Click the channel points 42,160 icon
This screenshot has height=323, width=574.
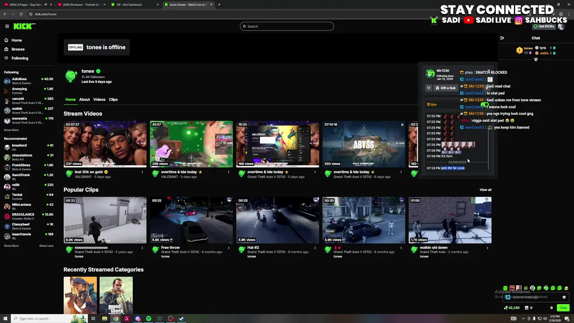pos(506,308)
